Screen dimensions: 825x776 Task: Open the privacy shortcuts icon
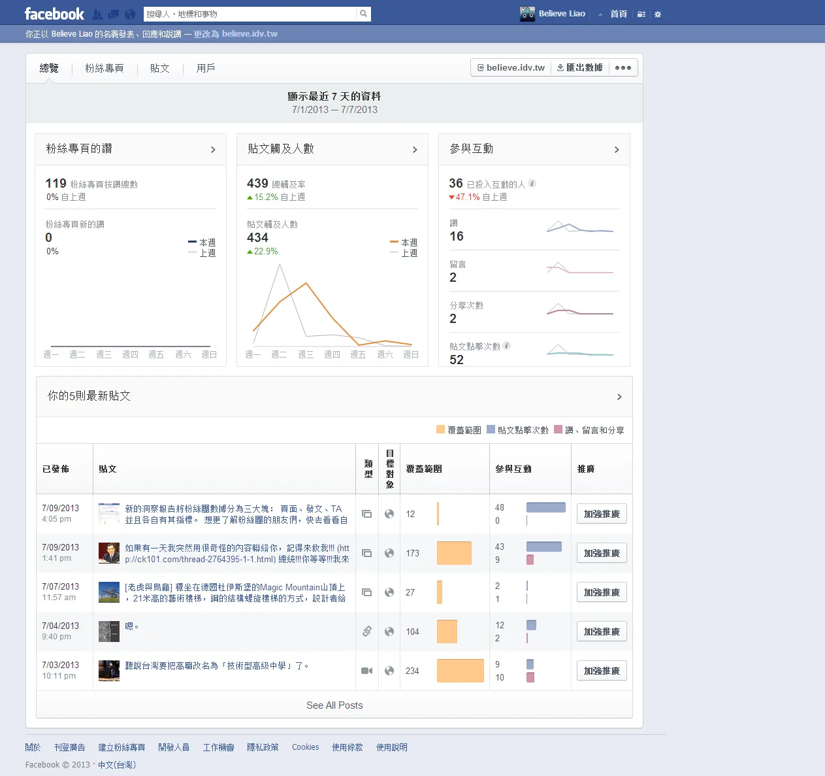click(x=641, y=14)
